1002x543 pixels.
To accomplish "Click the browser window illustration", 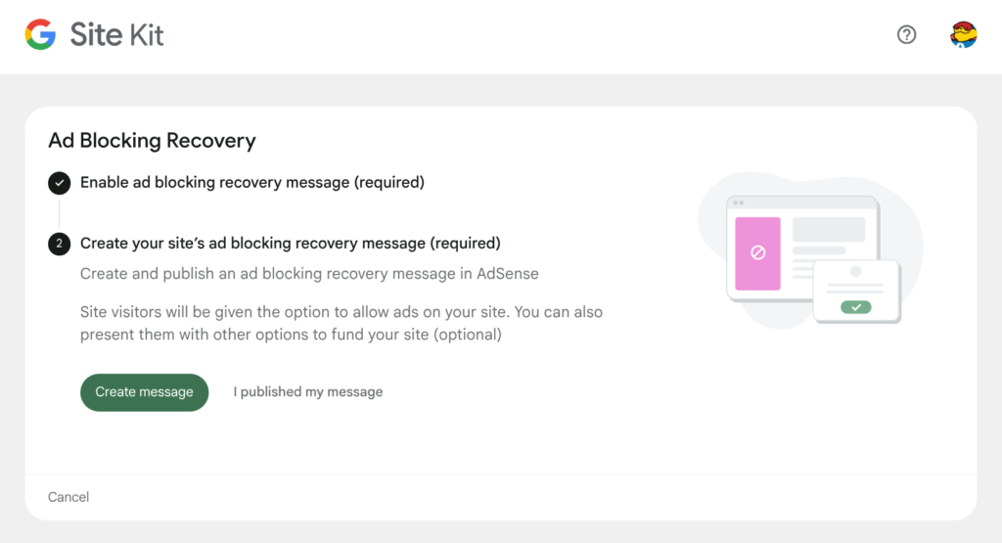I will tap(802, 249).
